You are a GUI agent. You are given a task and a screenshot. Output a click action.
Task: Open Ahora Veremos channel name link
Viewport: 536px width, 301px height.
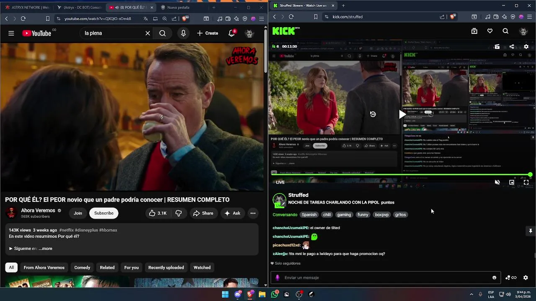click(38, 210)
